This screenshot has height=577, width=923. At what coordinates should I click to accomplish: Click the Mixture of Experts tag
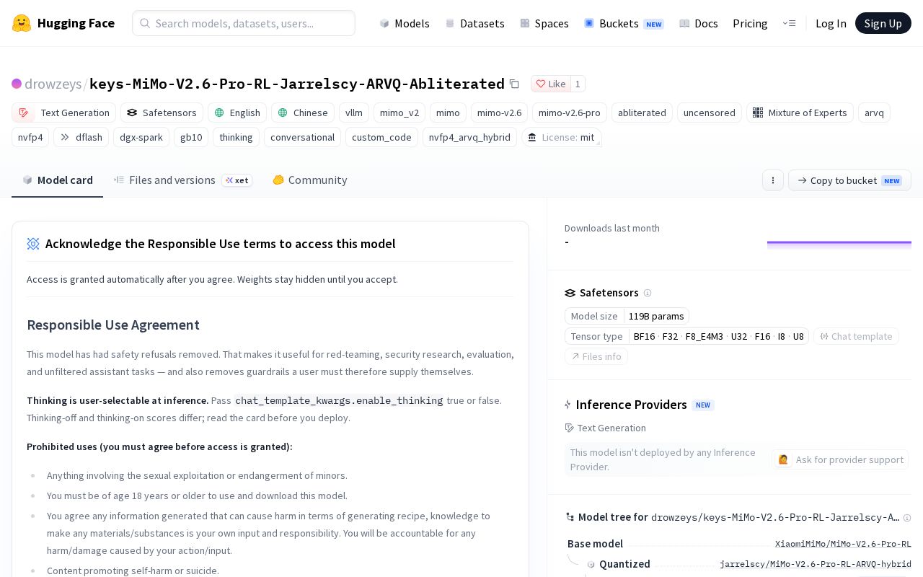click(x=800, y=113)
